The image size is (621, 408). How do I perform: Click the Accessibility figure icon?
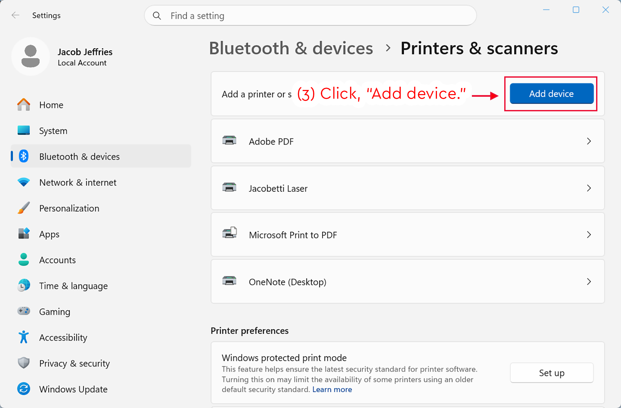[24, 337]
